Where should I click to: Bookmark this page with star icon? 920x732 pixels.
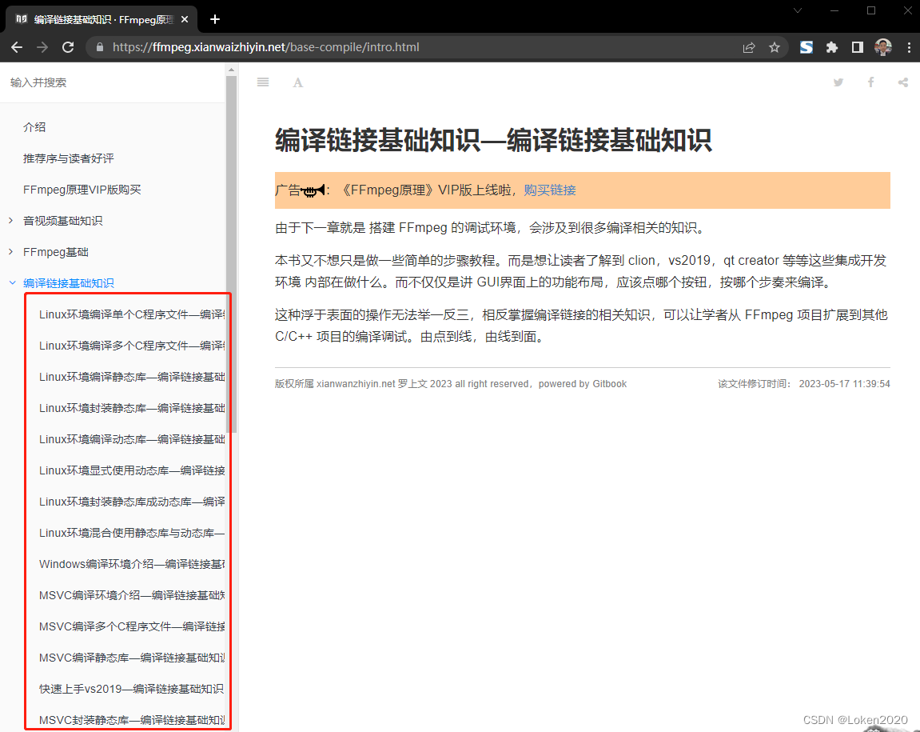775,47
